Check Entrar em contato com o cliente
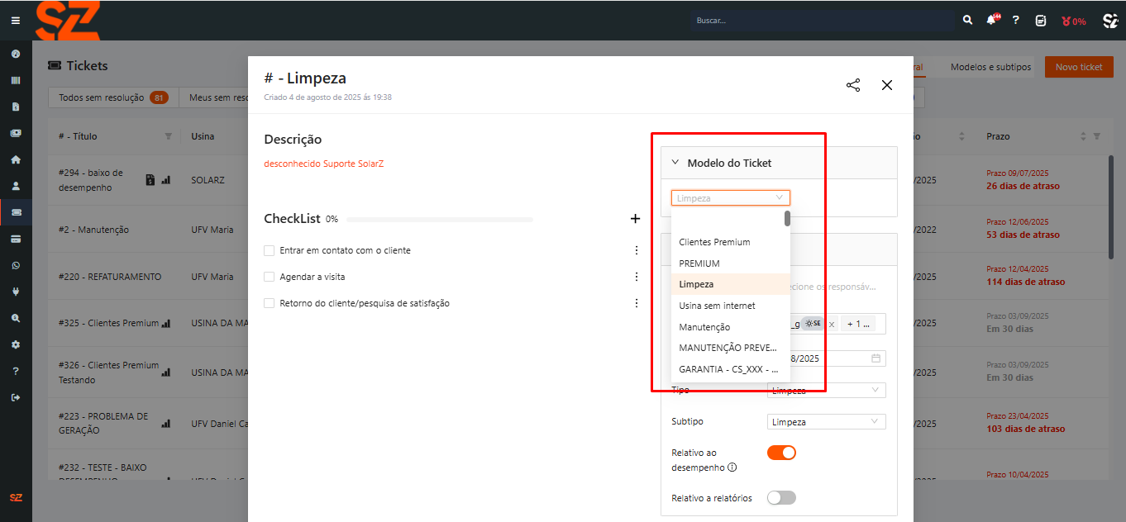 click(269, 250)
